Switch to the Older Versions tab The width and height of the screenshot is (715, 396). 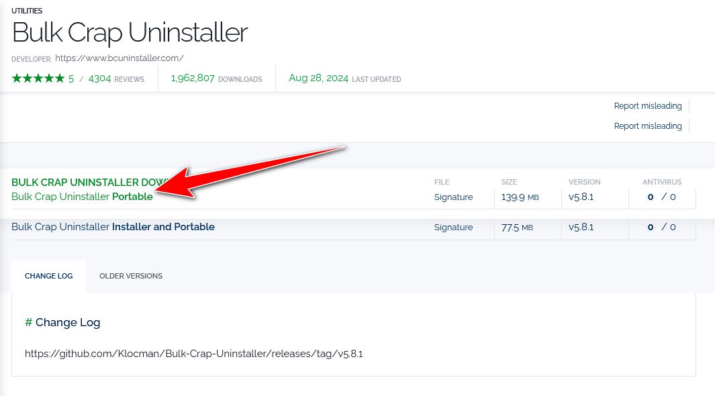(x=131, y=276)
